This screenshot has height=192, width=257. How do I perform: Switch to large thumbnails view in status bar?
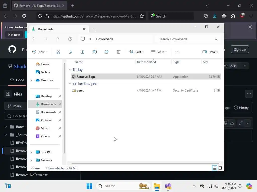tap(220, 168)
